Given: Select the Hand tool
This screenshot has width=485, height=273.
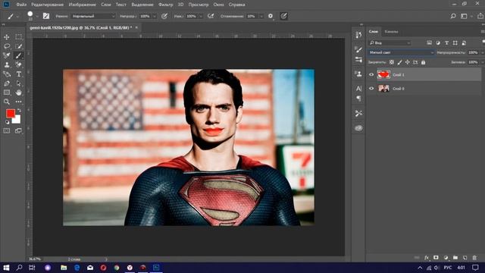Looking at the screenshot, I should pos(18,93).
